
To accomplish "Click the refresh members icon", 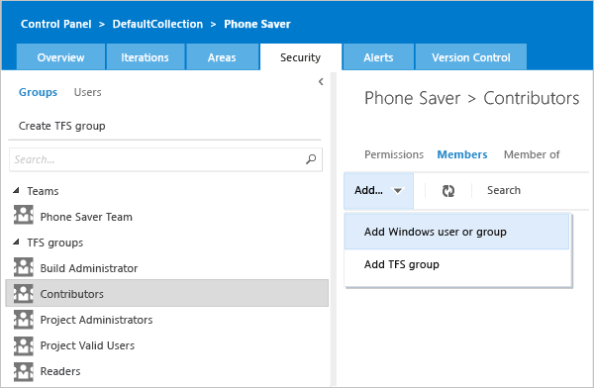I will pyautogui.click(x=448, y=191).
